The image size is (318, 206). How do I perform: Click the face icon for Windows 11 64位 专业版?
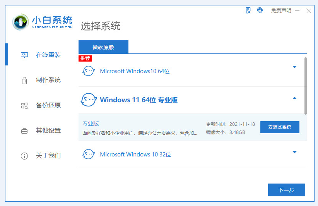click(x=88, y=100)
